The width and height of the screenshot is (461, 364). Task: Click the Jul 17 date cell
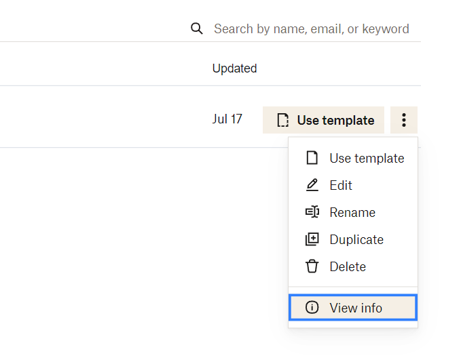[x=227, y=119]
